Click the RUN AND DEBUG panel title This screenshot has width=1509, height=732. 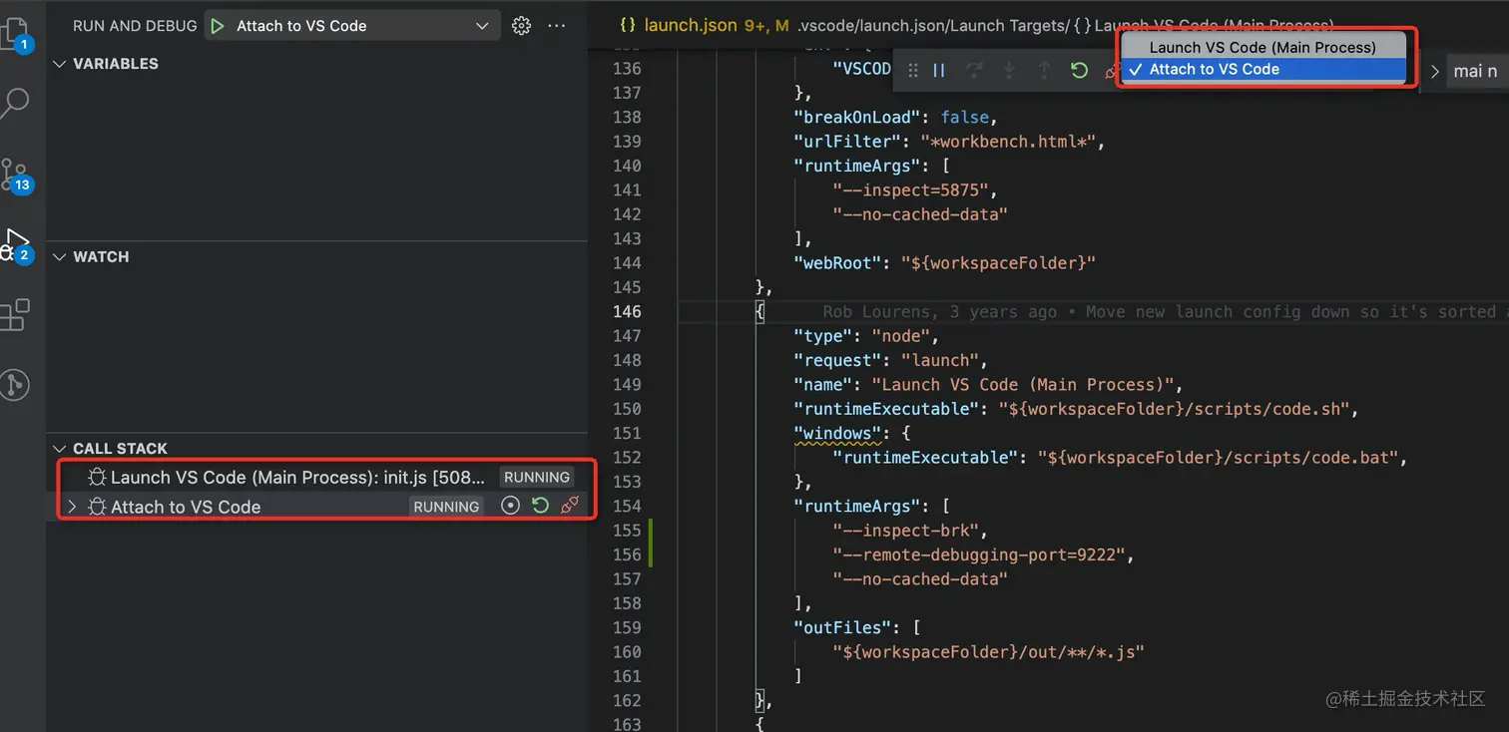coord(135,26)
